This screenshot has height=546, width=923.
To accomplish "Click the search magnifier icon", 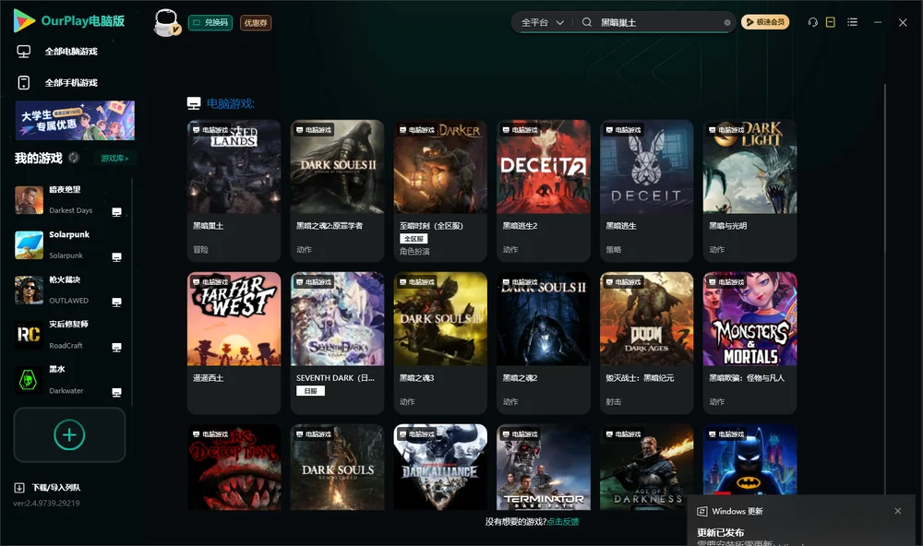I will tap(587, 22).
